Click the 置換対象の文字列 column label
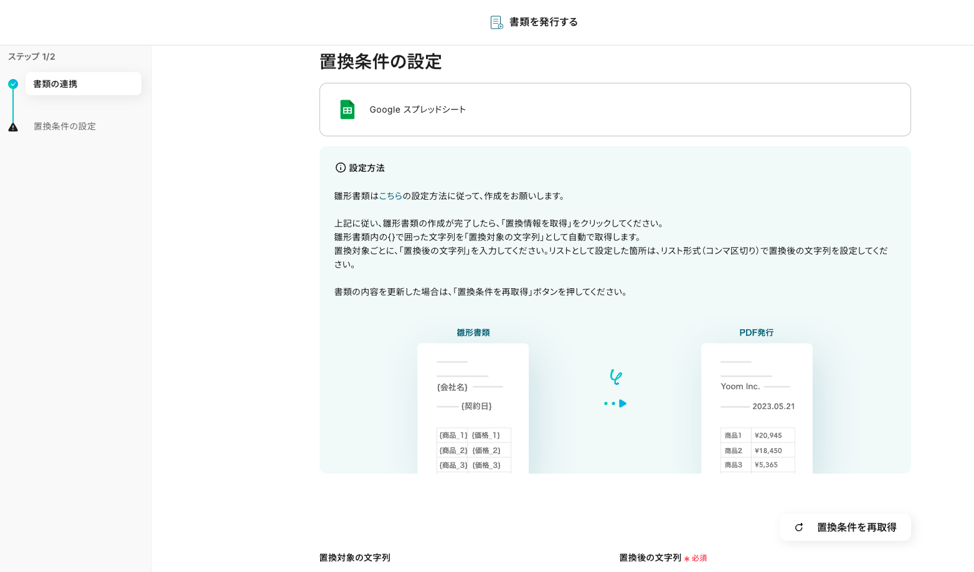Viewport: 974px width, 572px height. tap(355, 558)
